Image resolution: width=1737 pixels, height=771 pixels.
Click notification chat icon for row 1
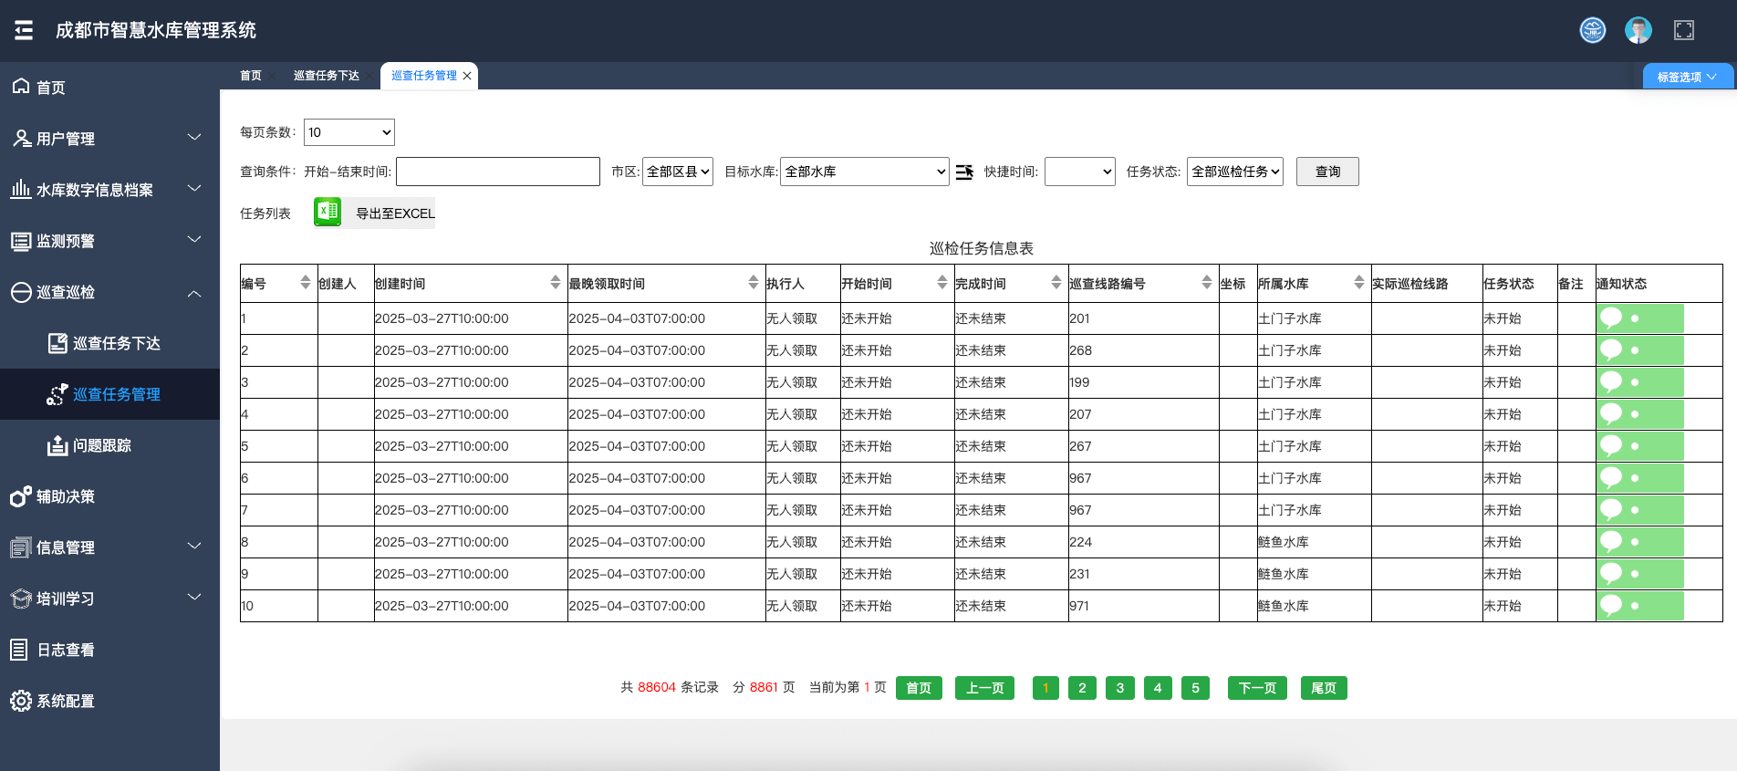pos(1612,318)
